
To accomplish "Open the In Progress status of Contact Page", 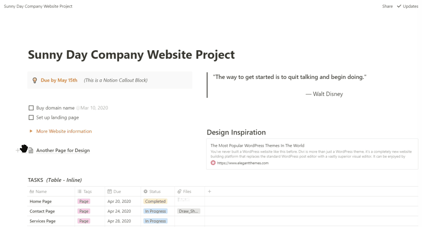I will 155,211.
